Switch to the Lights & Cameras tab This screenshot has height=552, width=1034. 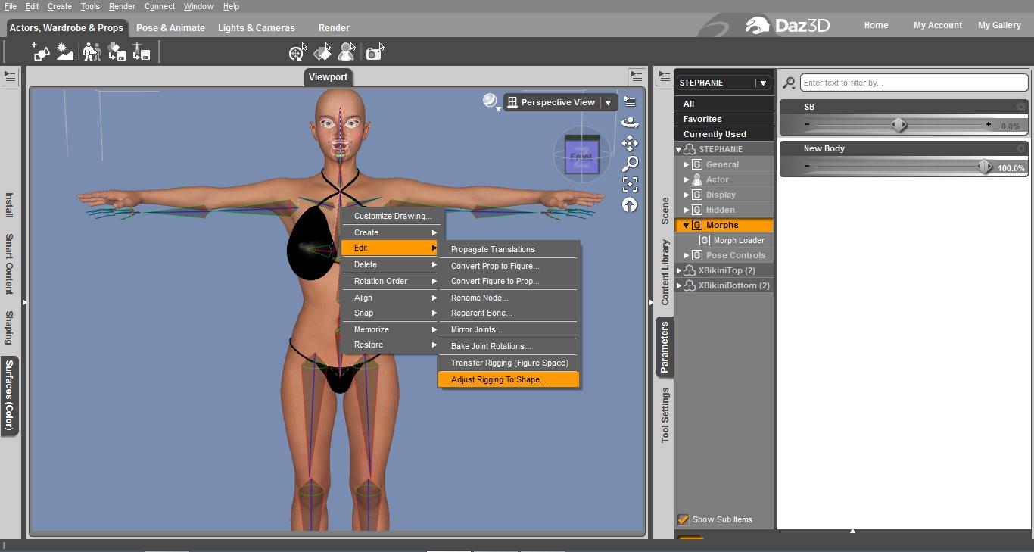point(257,28)
